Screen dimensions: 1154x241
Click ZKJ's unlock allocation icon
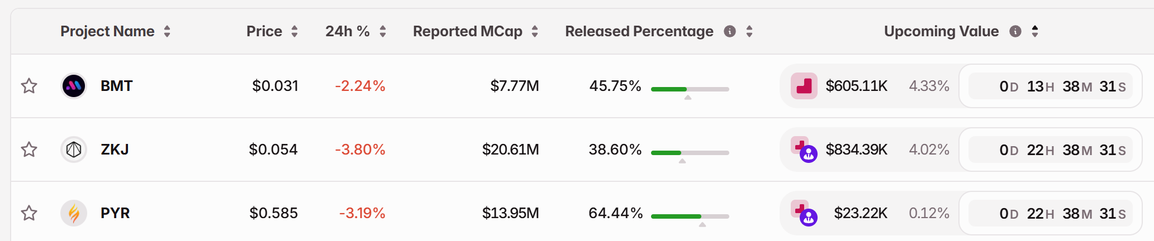click(x=804, y=150)
